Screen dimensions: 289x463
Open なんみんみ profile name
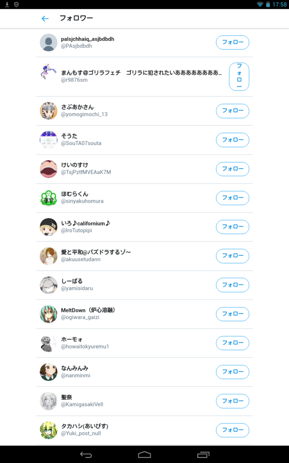(75, 368)
